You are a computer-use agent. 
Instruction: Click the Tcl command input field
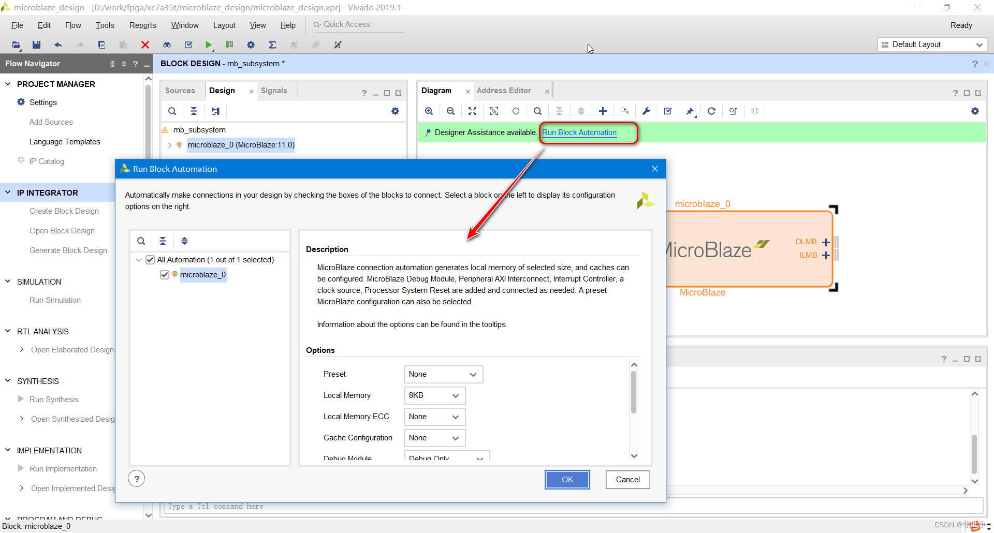(x=573, y=506)
